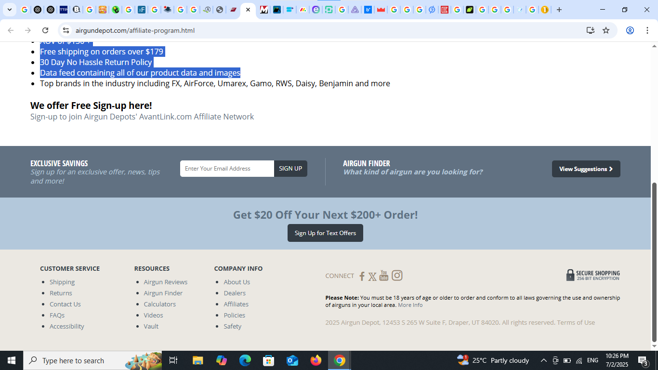Switch to the TTP browser tab
Screen dimensions: 658x370
(64, 10)
